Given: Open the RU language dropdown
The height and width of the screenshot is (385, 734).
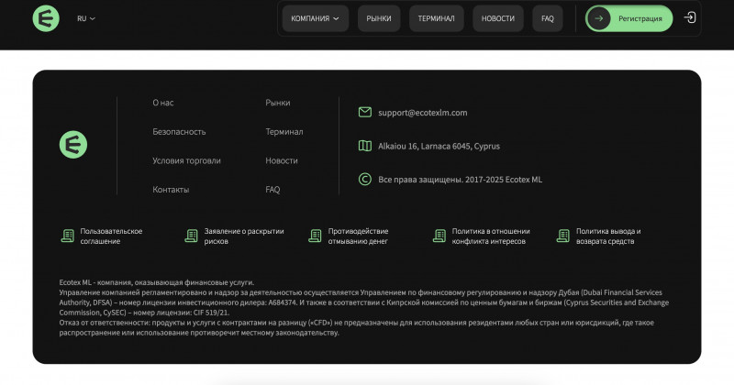Looking at the screenshot, I should tap(86, 18).
